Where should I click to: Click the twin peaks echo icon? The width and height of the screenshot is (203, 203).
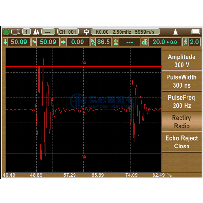[x=36, y=32]
